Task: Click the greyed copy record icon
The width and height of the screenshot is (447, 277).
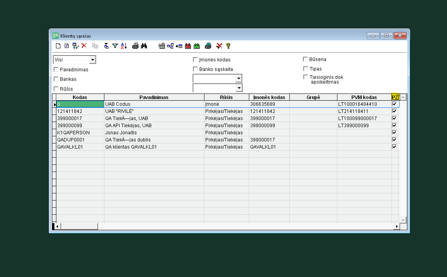Action: 95,46
